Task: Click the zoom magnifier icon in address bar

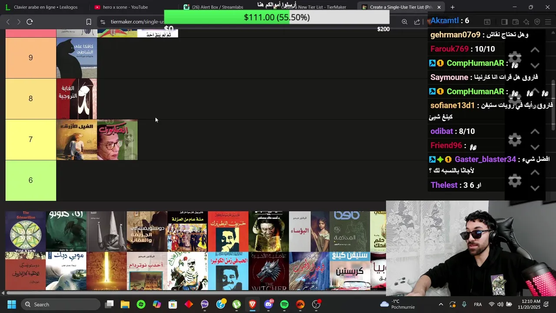Action: pyautogui.click(x=404, y=22)
